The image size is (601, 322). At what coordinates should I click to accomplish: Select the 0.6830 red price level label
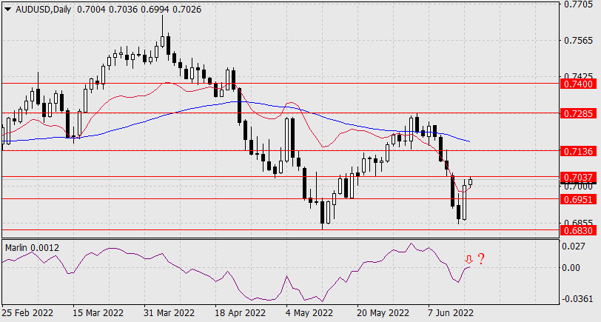(579, 230)
